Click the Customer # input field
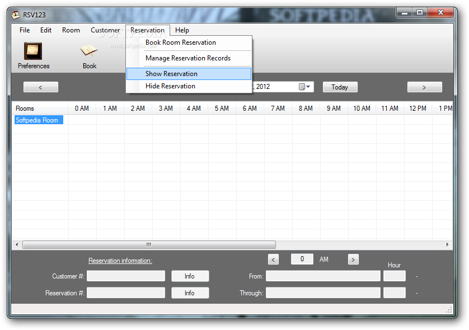The image size is (469, 330). pos(126,276)
